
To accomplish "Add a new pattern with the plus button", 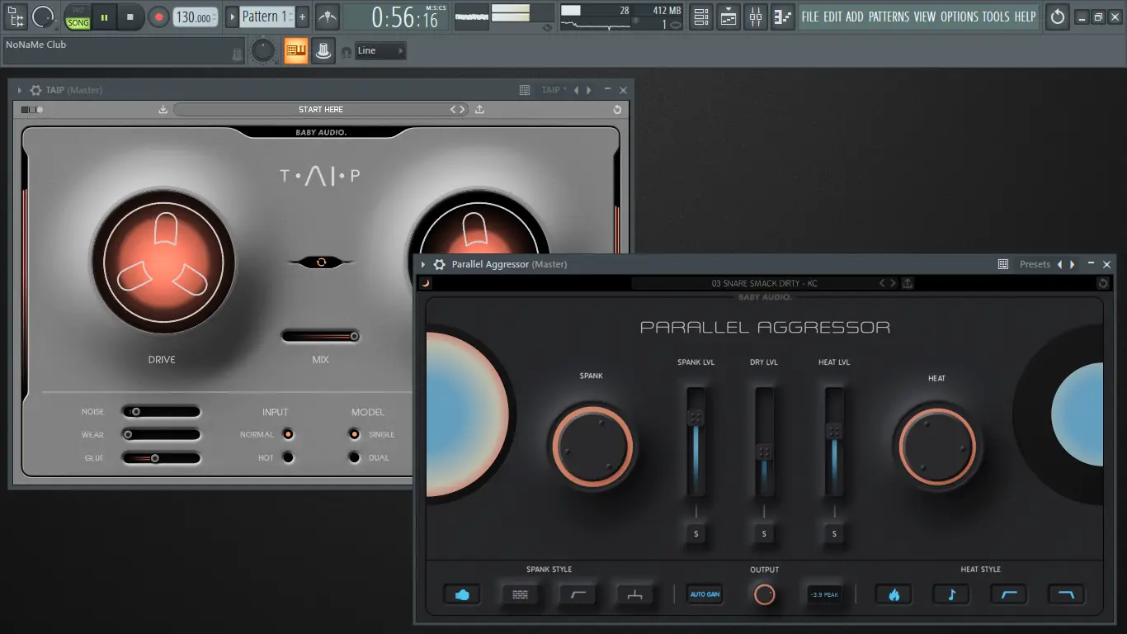I will coord(302,17).
